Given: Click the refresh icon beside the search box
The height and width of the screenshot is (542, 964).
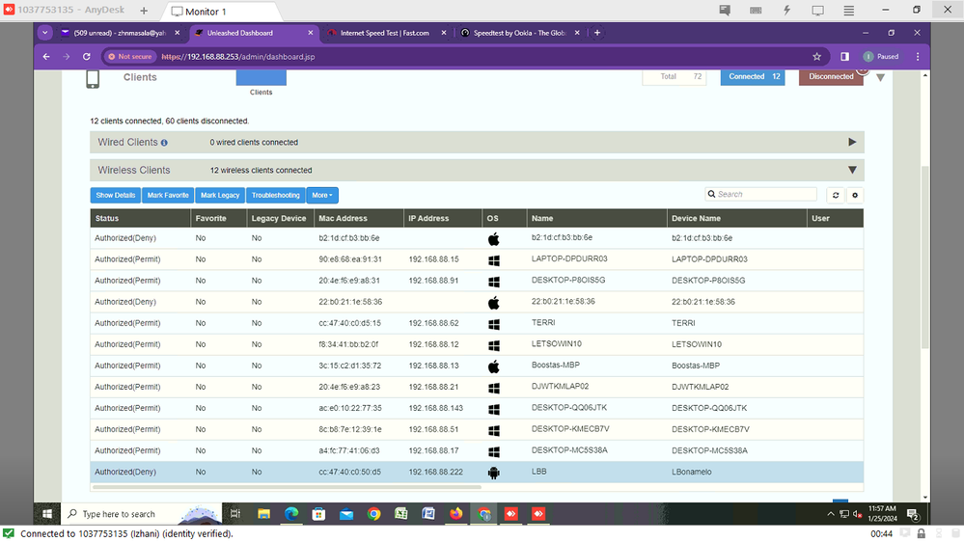Looking at the screenshot, I should (x=836, y=195).
